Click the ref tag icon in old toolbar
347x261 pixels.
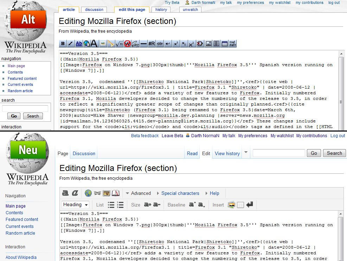coord(233,44)
